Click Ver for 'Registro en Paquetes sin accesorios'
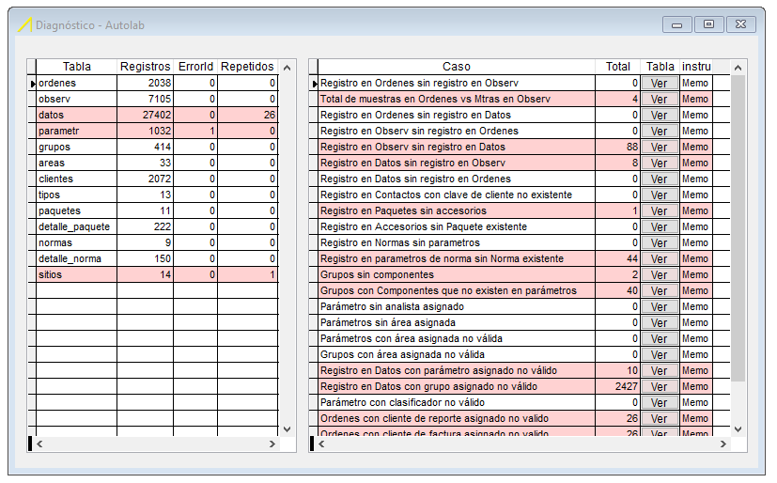The height and width of the screenshot is (483, 777). coord(660,211)
